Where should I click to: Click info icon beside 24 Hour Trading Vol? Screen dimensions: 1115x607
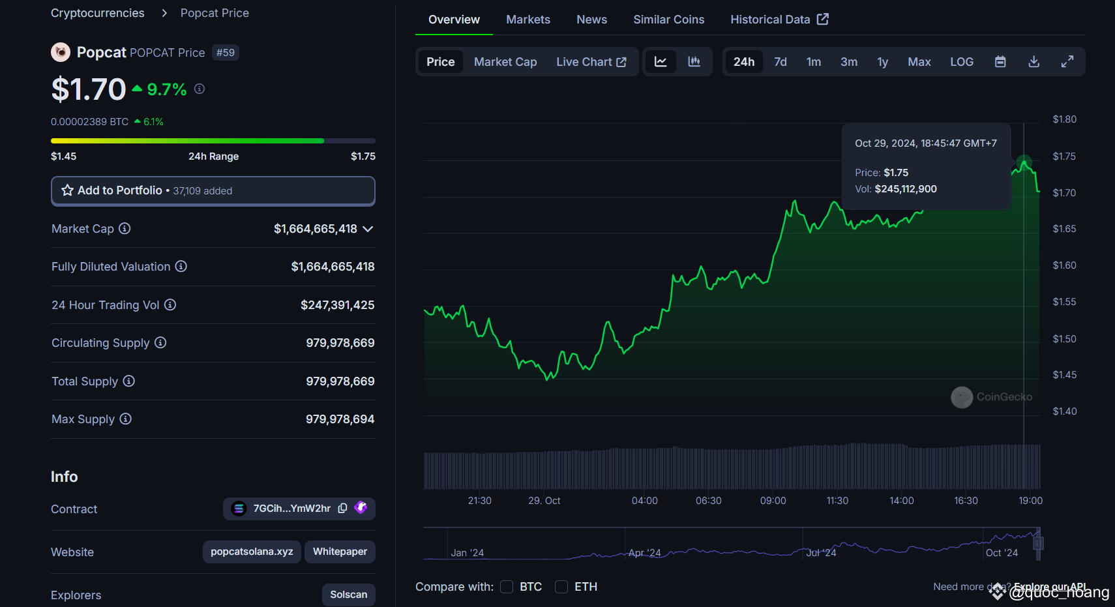point(170,305)
